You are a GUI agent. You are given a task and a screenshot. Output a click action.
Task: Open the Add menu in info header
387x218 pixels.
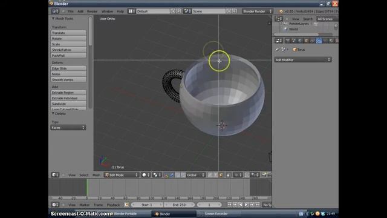[80, 12]
